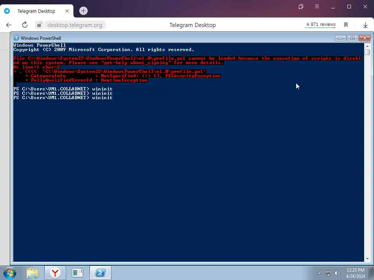This screenshot has width=374, height=280.
Task: Click the 'At line:1 char:2' error text
Action: pyautogui.click(x=37, y=67)
